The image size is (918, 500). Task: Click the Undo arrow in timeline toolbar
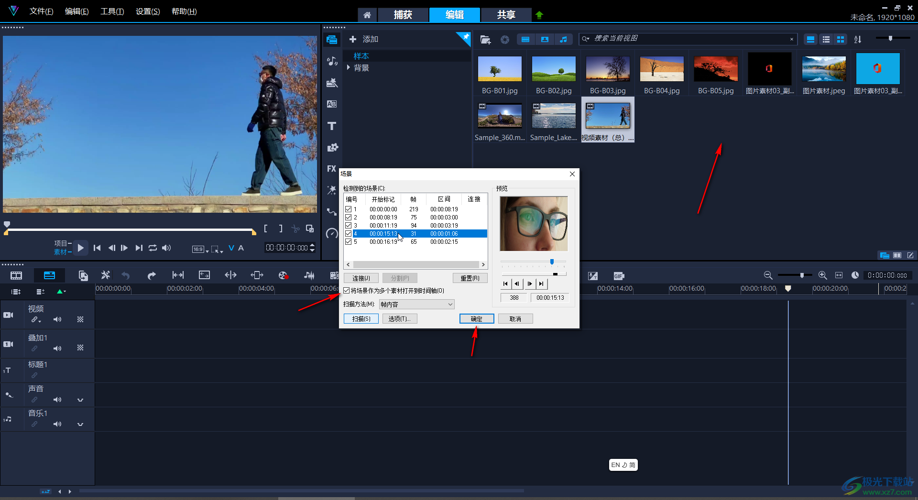coord(126,275)
